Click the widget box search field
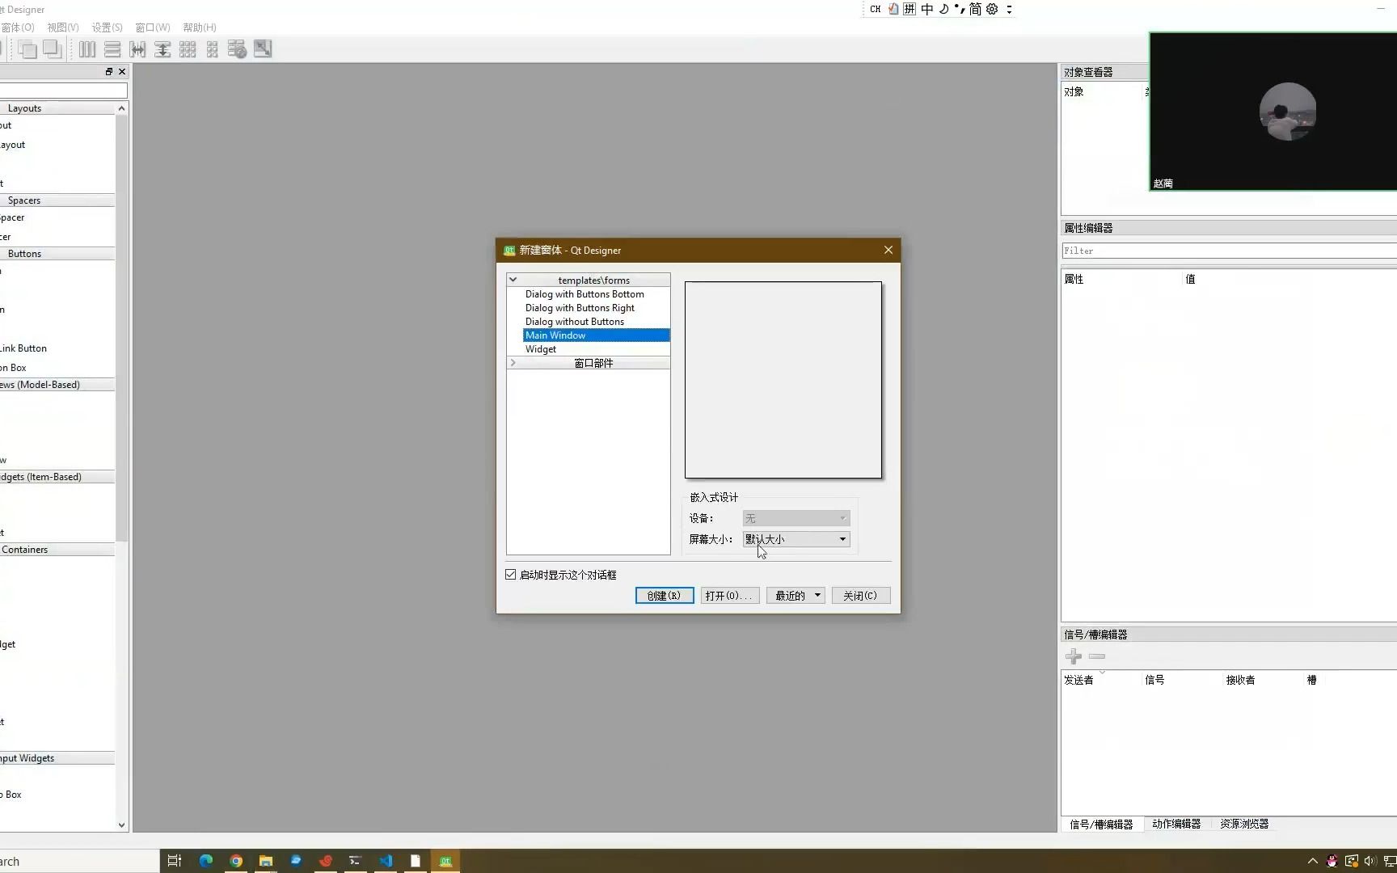Screen dimensions: 1397x873 (63, 91)
